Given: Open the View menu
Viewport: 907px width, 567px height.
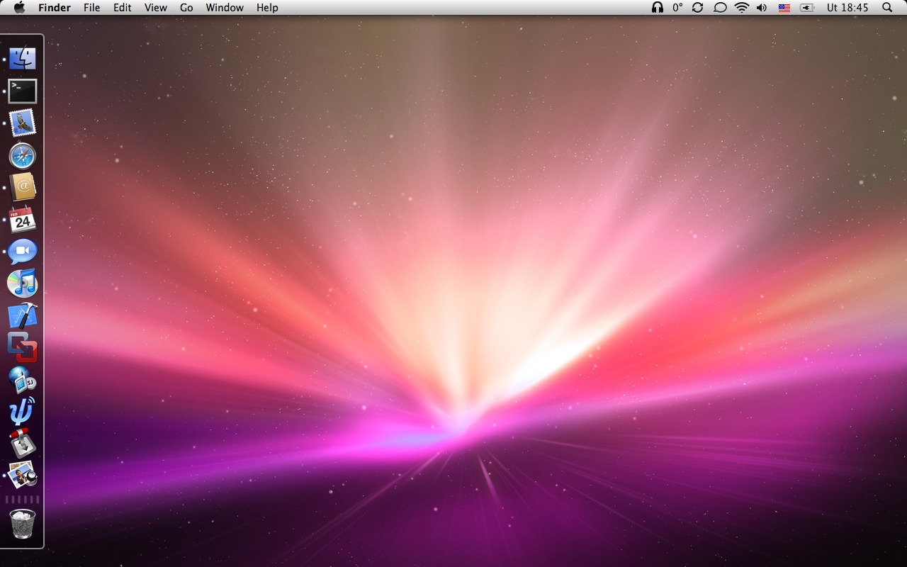Looking at the screenshot, I should pos(156,8).
